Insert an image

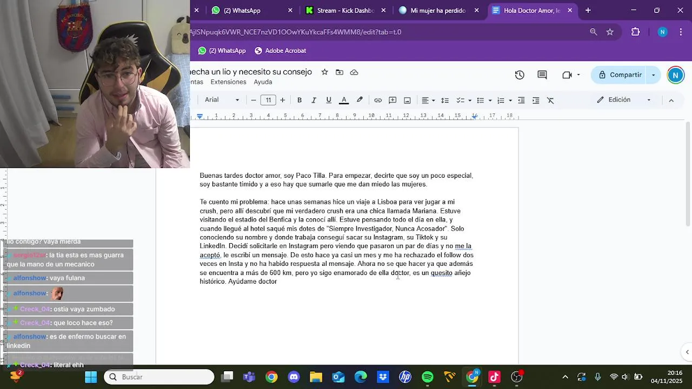pos(407,100)
